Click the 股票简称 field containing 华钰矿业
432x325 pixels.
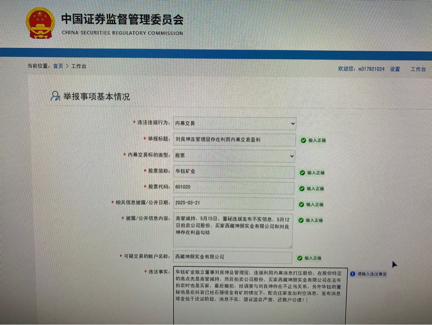tap(234, 172)
